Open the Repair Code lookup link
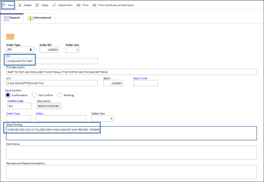The width and height of the screenshot is (264, 182). pos(140,78)
